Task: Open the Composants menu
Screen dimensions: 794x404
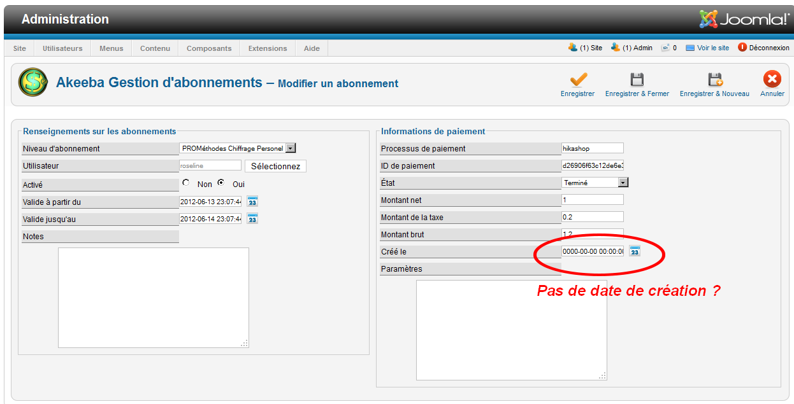Action: pyautogui.click(x=209, y=48)
